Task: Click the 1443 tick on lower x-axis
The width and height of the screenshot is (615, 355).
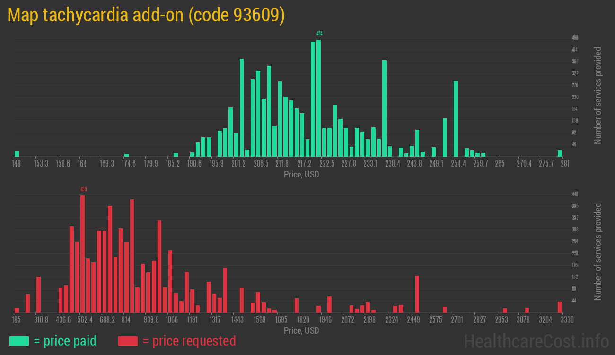Action: [237, 320]
